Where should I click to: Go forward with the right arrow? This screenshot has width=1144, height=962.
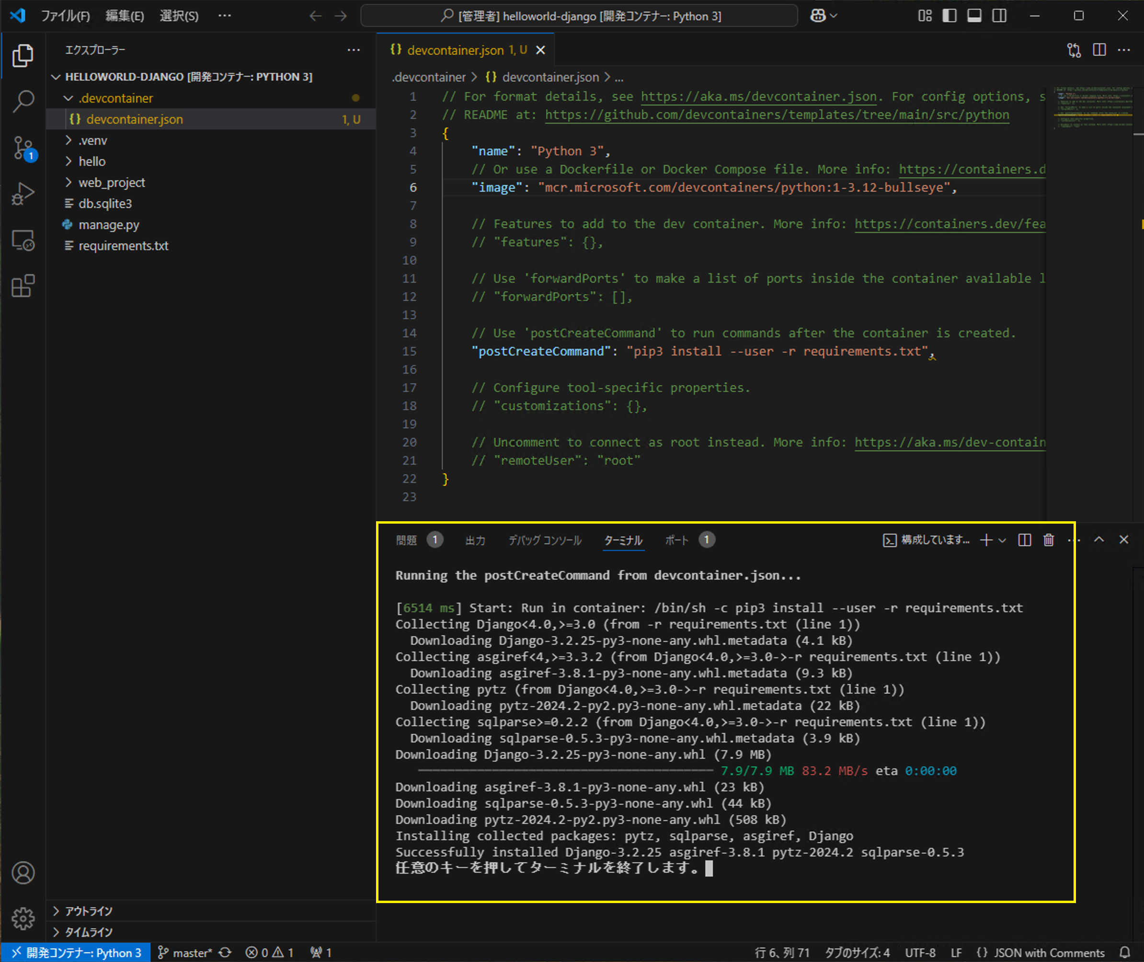341,16
